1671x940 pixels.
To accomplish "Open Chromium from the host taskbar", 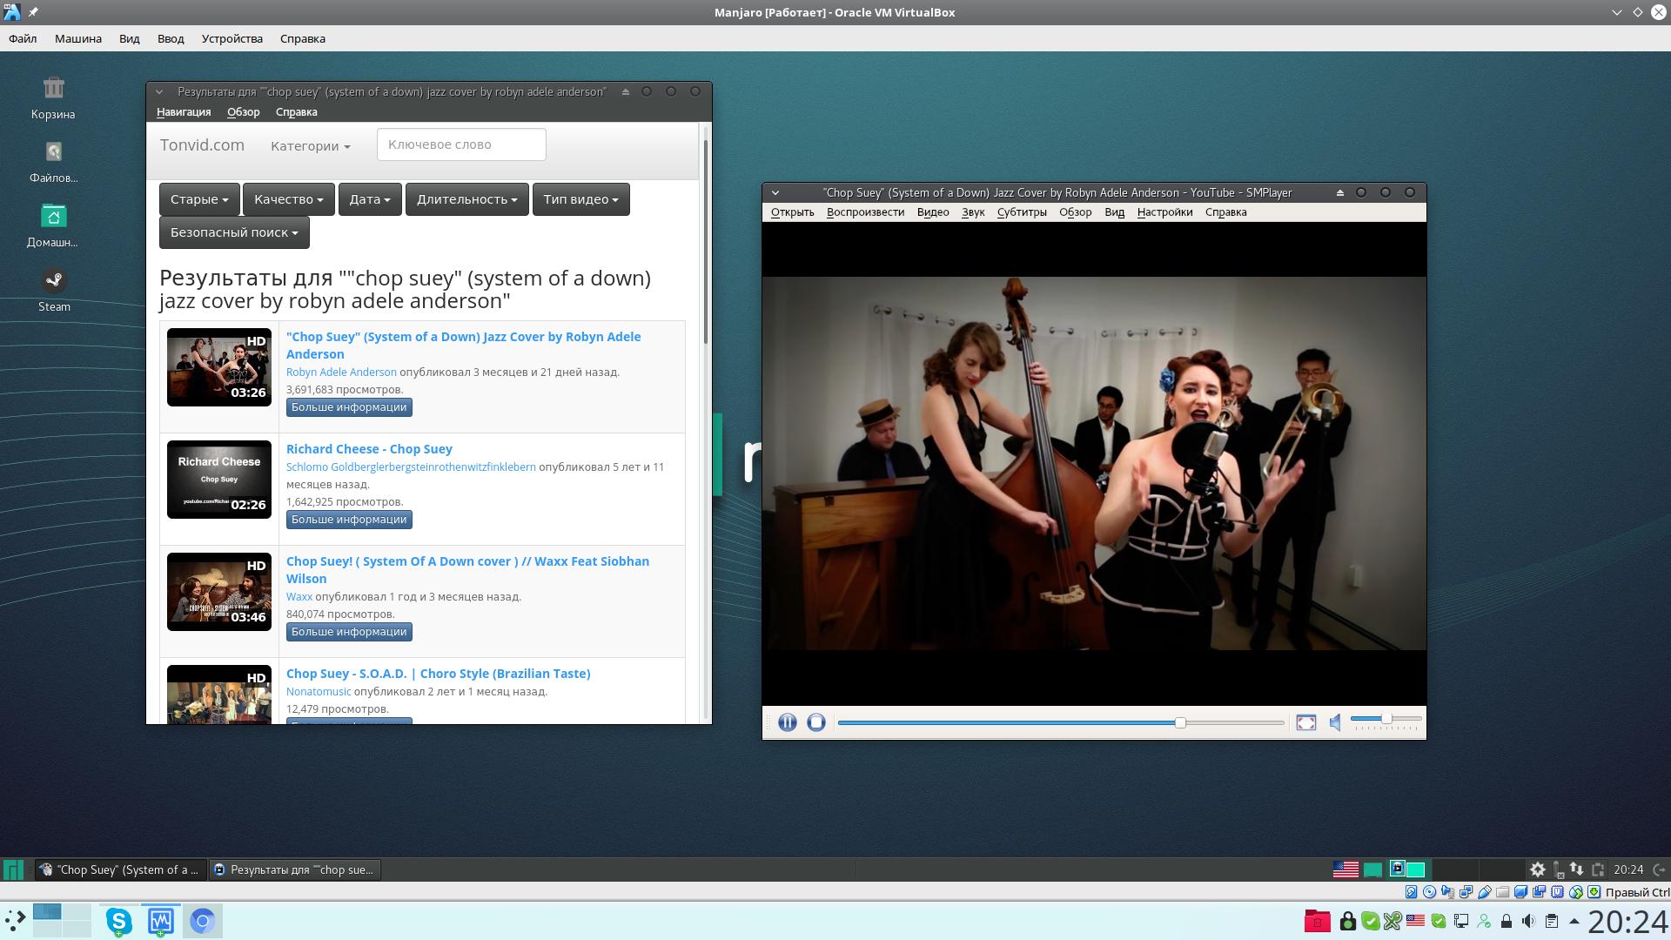I will (202, 921).
